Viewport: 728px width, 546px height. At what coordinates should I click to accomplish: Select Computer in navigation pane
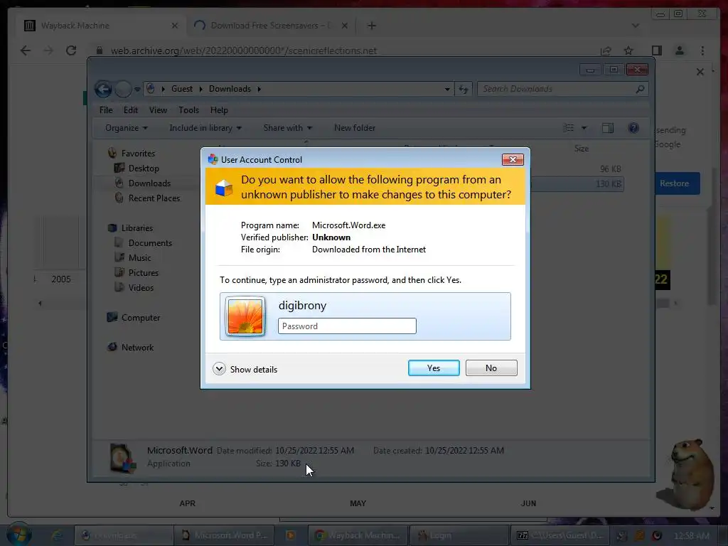pyautogui.click(x=141, y=318)
